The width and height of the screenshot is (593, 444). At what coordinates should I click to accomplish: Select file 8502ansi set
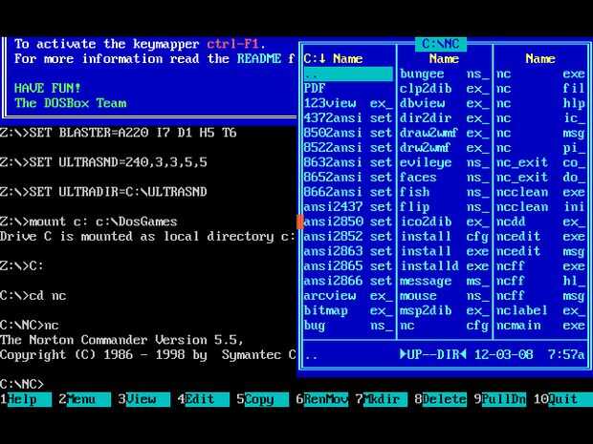pyautogui.click(x=348, y=133)
